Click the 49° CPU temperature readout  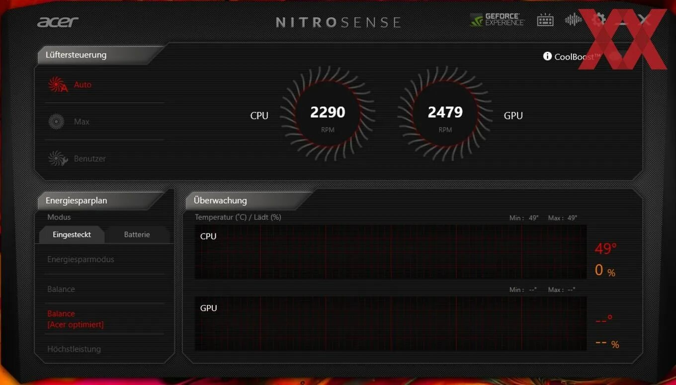tap(605, 248)
